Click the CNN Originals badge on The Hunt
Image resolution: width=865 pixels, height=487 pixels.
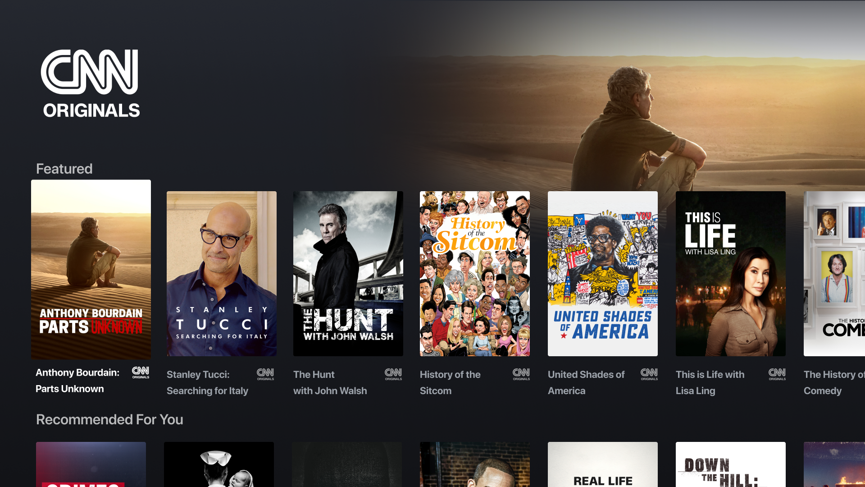click(x=392, y=373)
